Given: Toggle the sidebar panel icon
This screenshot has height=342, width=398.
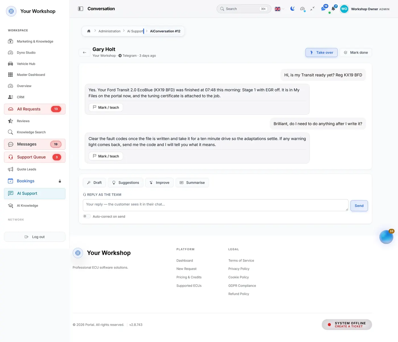Looking at the screenshot, I should point(81,9).
